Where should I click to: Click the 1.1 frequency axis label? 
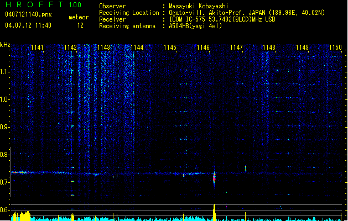[x=4, y=72]
